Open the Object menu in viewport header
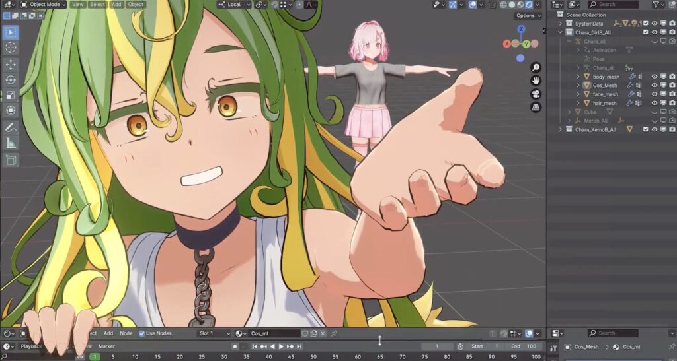Viewport: 677px width, 361px height. coord(136,5)
